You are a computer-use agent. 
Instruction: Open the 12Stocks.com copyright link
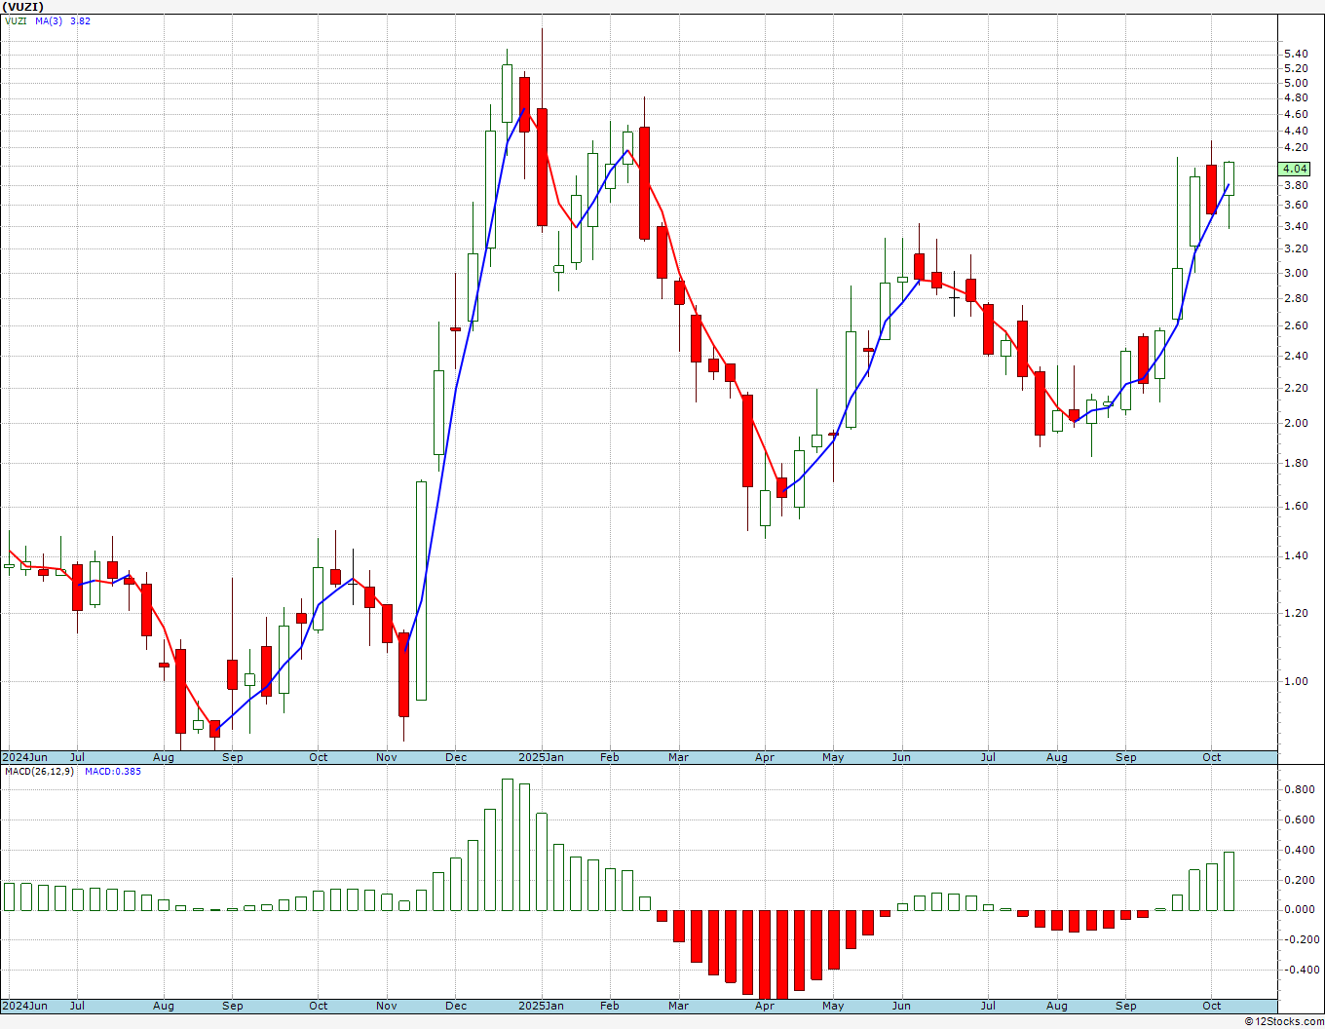coord(1284,1021)
